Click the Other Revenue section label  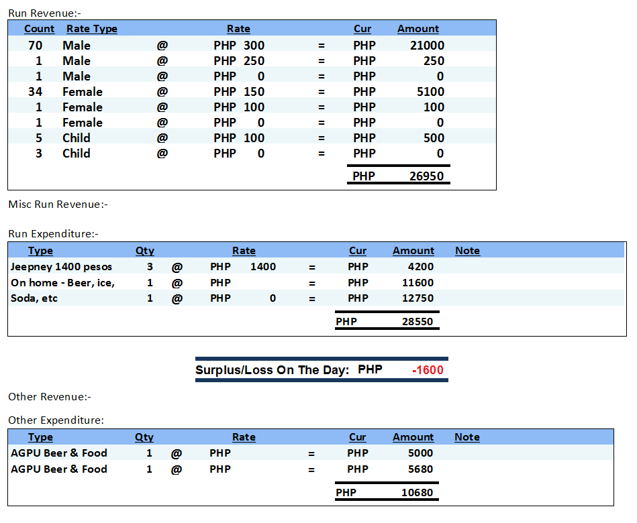tap(50, 397)
